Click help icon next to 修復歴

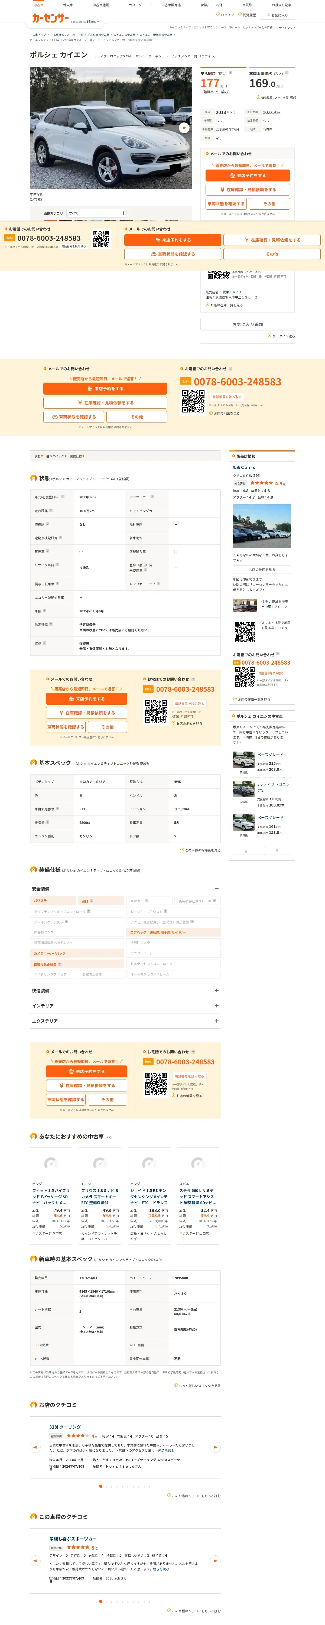coord(47,524)
